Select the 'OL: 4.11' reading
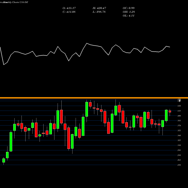The image size is (188, 188). click(x=129, y=16)
